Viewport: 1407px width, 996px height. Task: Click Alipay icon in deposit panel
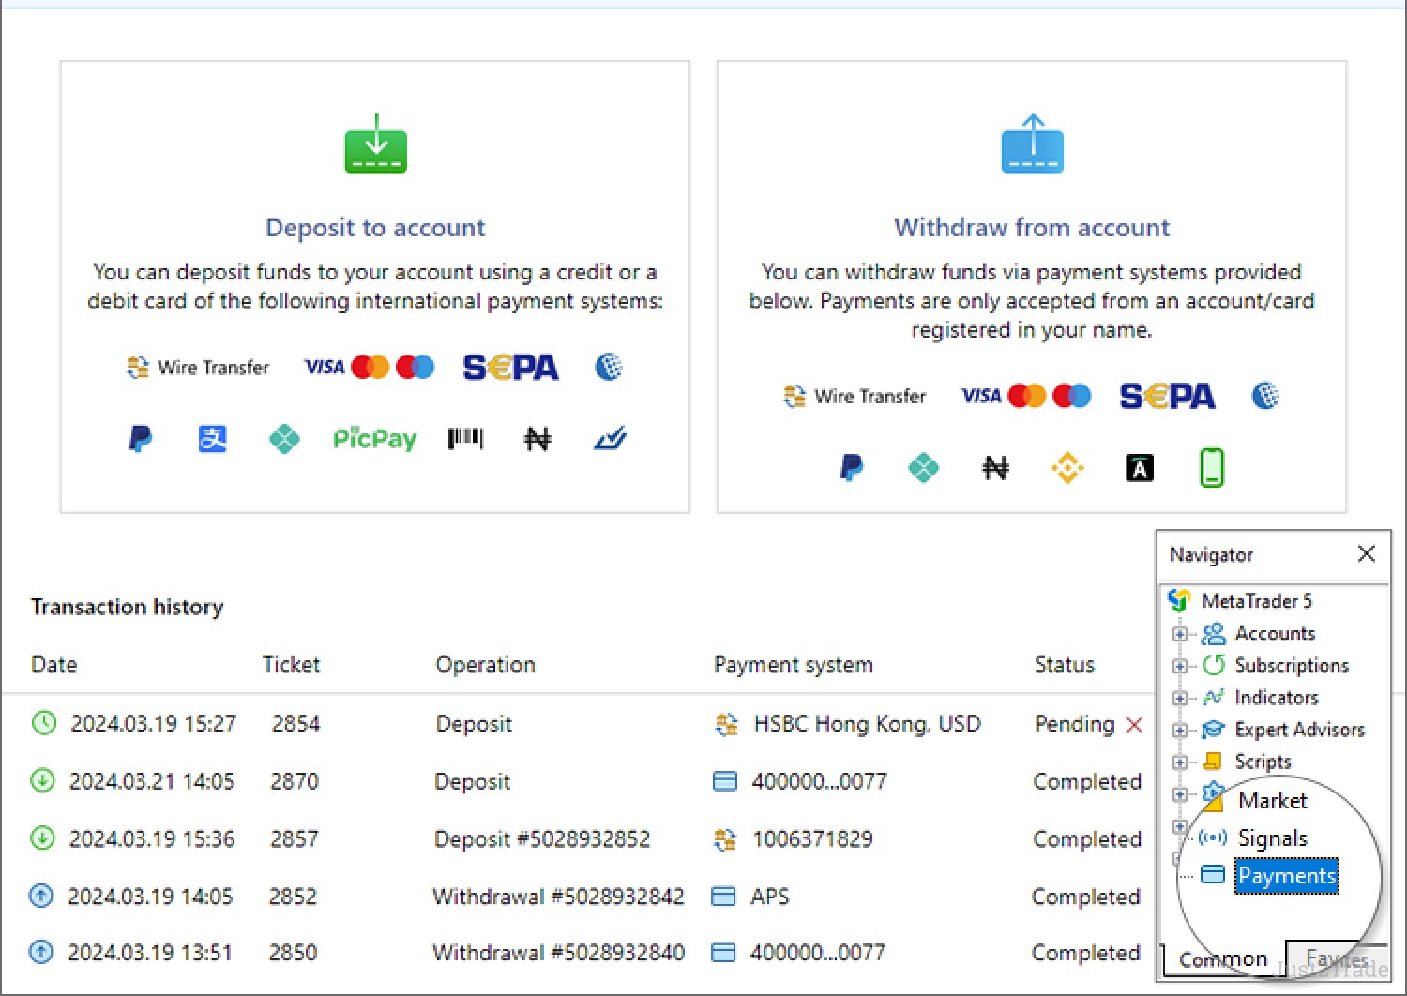(212, 438)
